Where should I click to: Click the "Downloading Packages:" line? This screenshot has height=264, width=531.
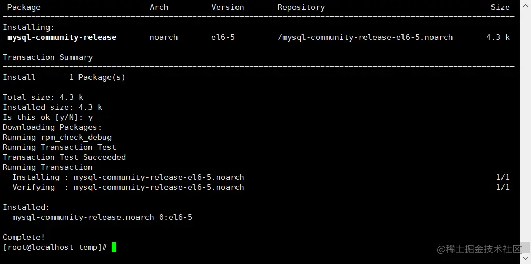click(52, 127)
